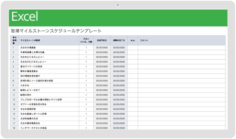Image resolution: width=236 pixels, height=139 pixels.
Task: Click 完成予定日 date in row 14
Action: [x=102, y=109]
